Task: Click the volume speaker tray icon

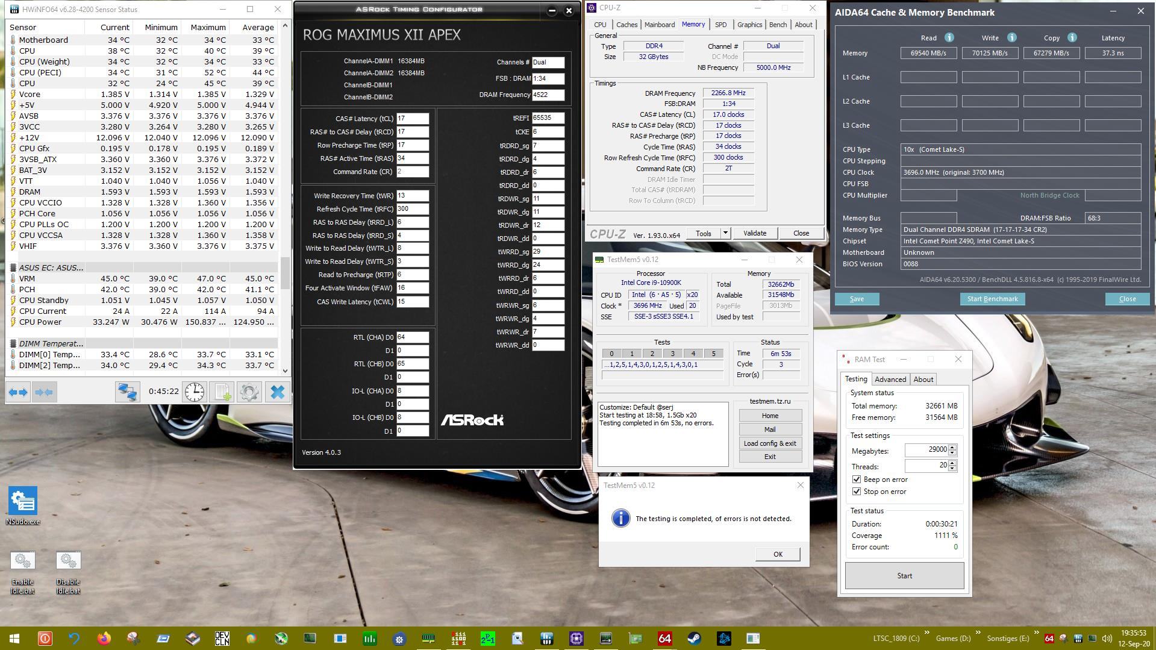Action: [1107, 639]
